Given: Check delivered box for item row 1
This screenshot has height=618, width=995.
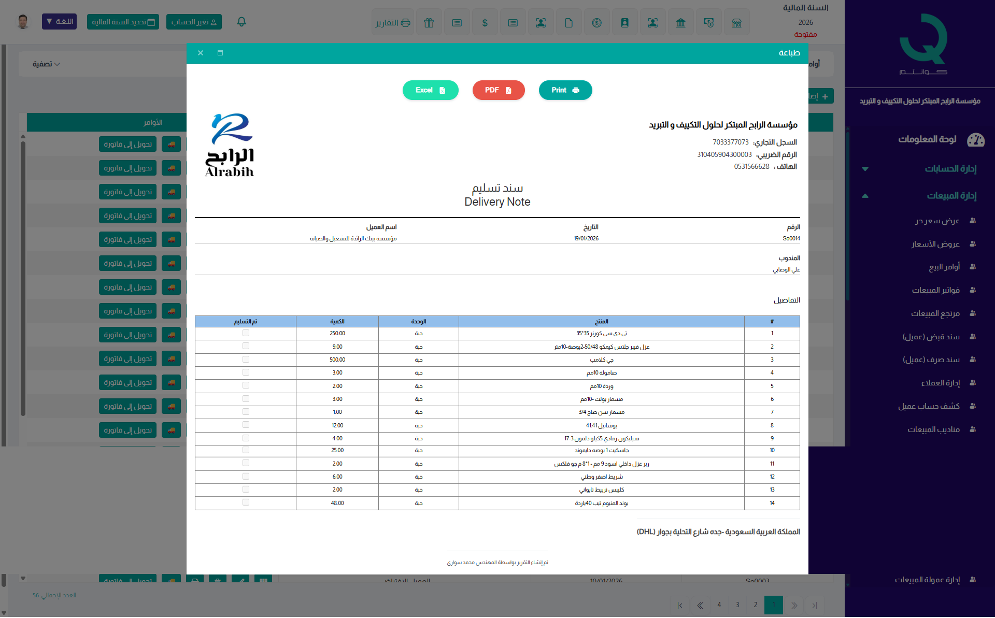Looking at the screenshot, I should coord(246,333).
